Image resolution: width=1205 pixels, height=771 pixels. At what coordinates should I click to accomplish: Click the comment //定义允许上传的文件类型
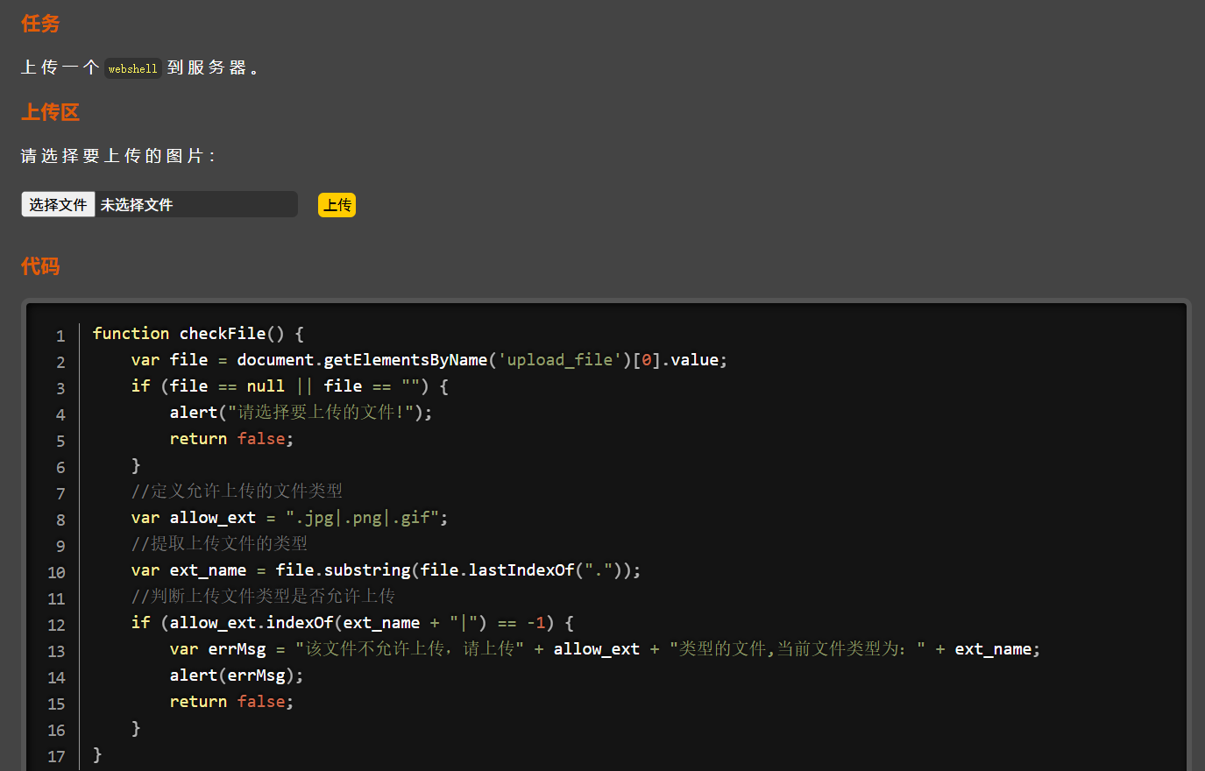tap(237, 492)
